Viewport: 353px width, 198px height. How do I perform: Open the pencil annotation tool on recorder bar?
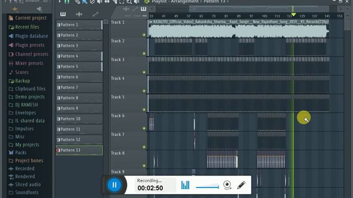coord(242,185)
